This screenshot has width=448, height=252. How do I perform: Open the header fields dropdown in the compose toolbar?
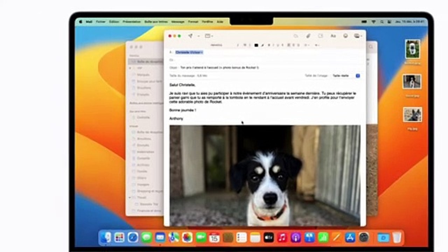click(x=209, y=36)
